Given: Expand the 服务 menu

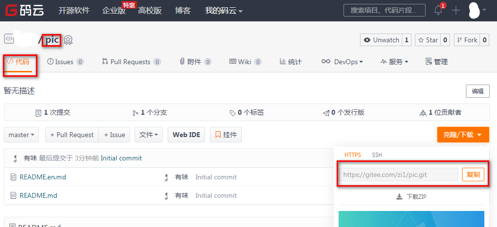Looking at the screenshot, I should (394, 62).
